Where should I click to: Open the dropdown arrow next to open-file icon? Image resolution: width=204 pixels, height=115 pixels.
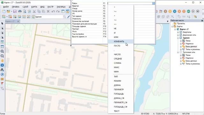11,11
